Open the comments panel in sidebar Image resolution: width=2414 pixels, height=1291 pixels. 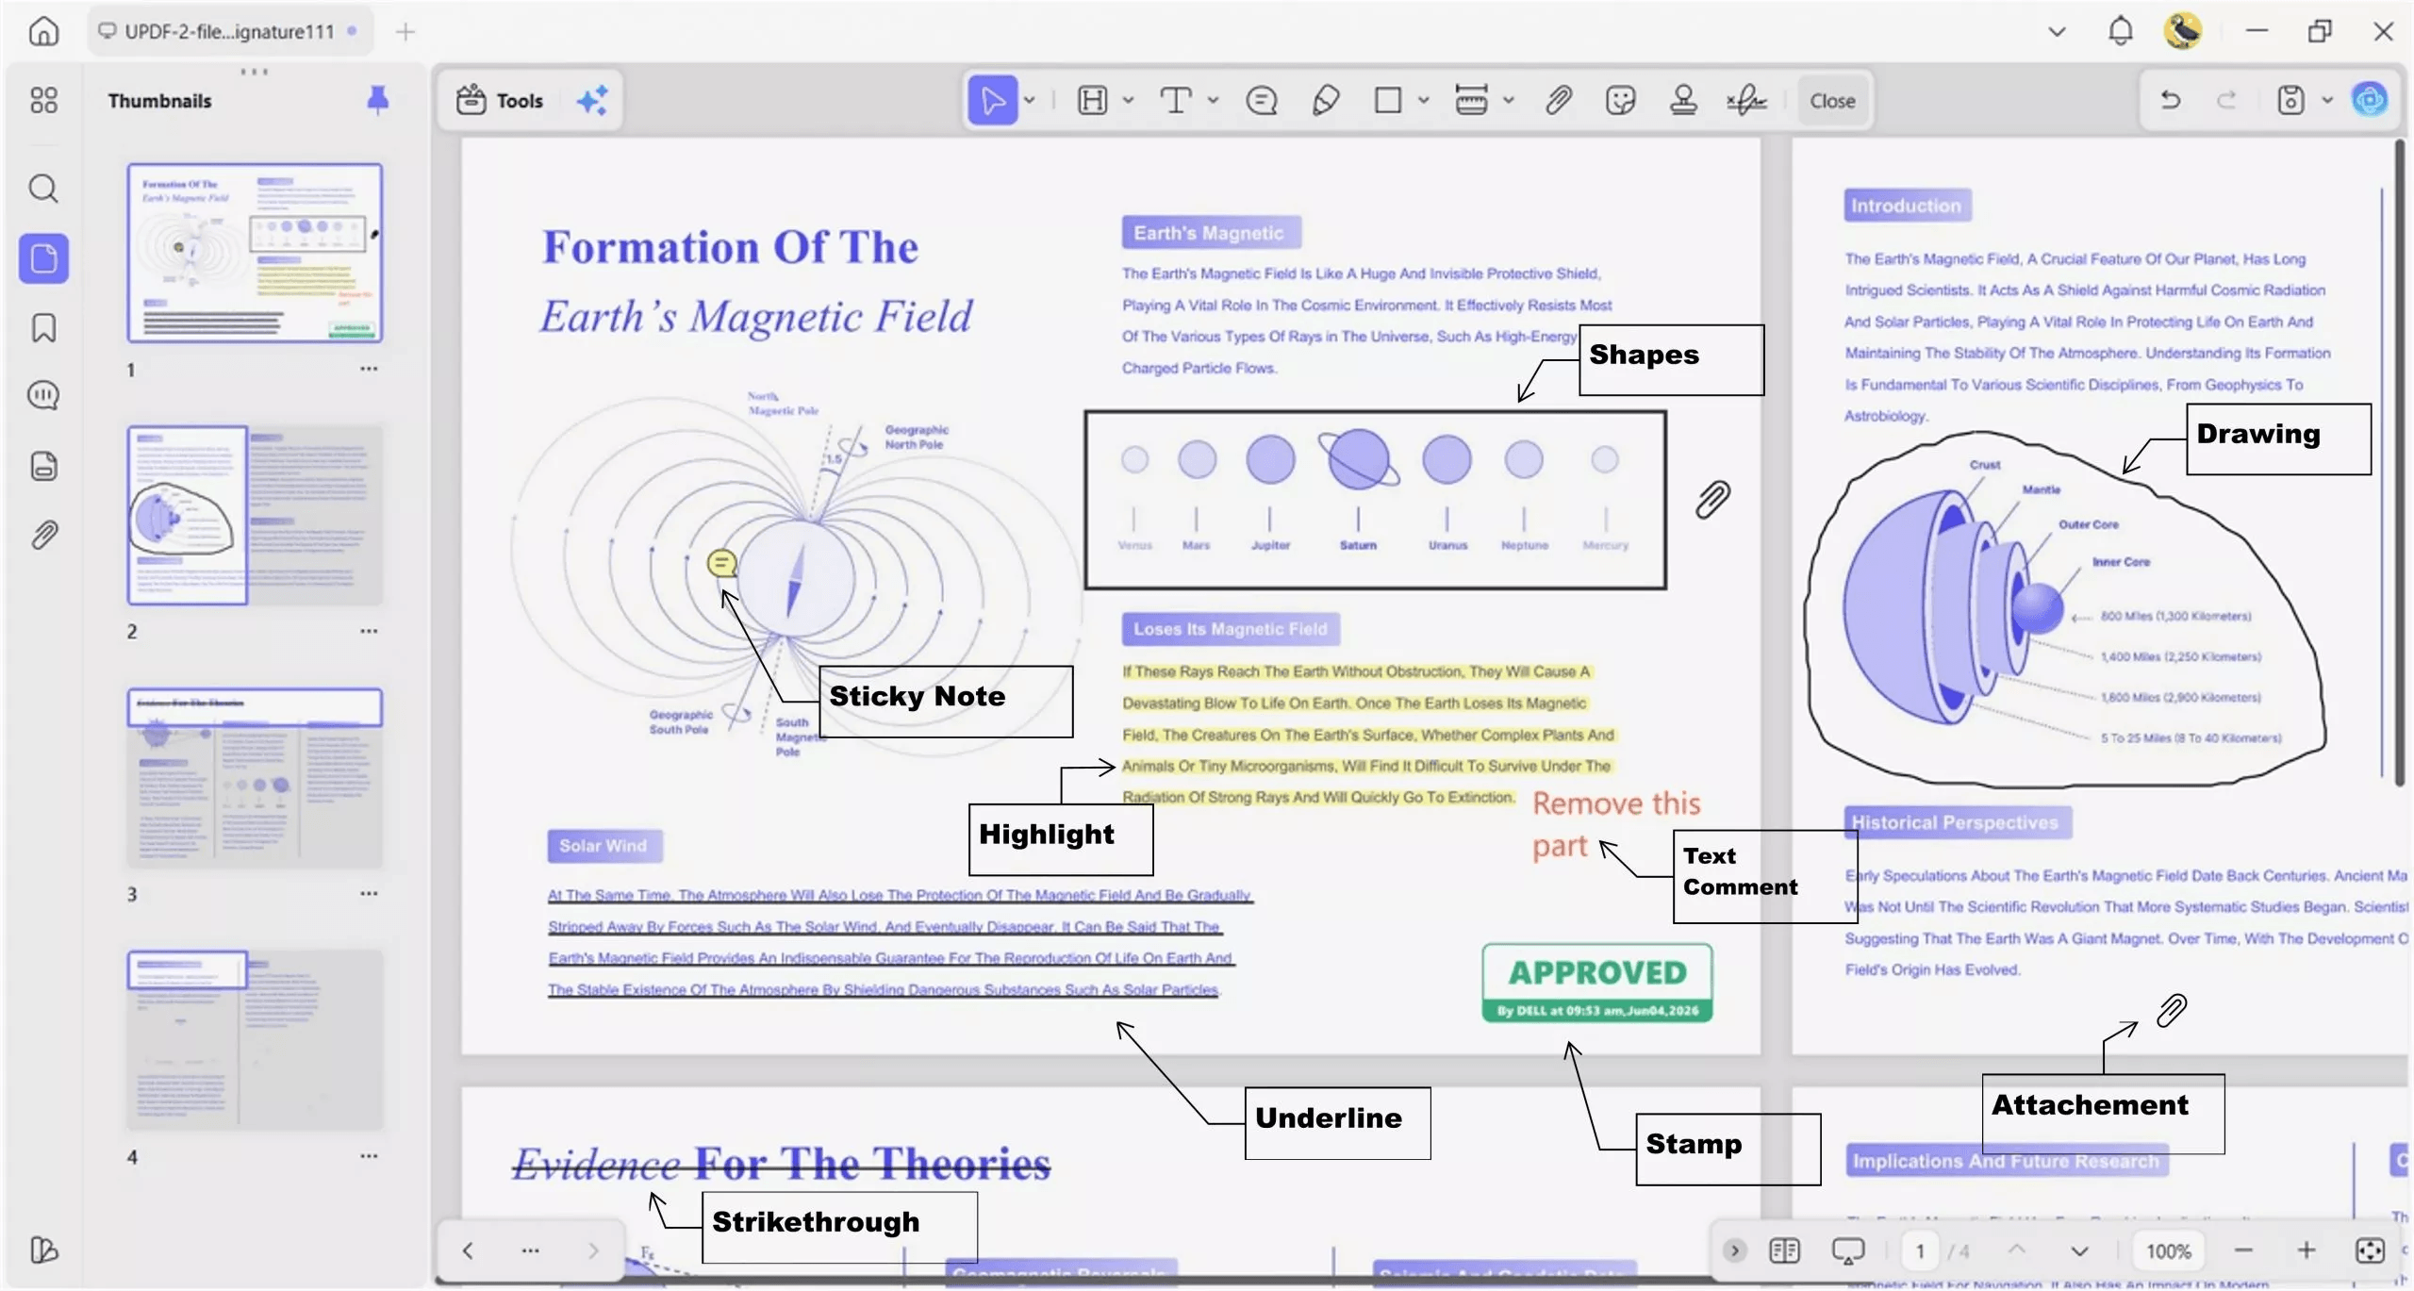tap(43, 395)
